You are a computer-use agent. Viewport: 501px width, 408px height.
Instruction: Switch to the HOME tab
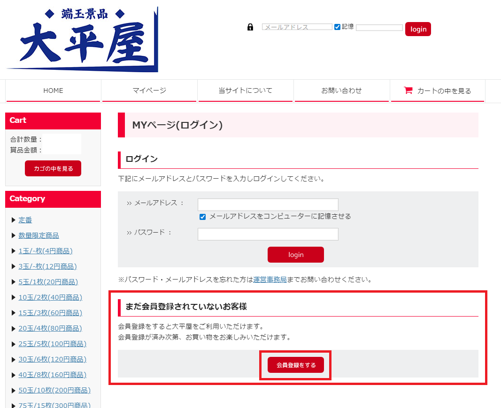click(53, 91)
